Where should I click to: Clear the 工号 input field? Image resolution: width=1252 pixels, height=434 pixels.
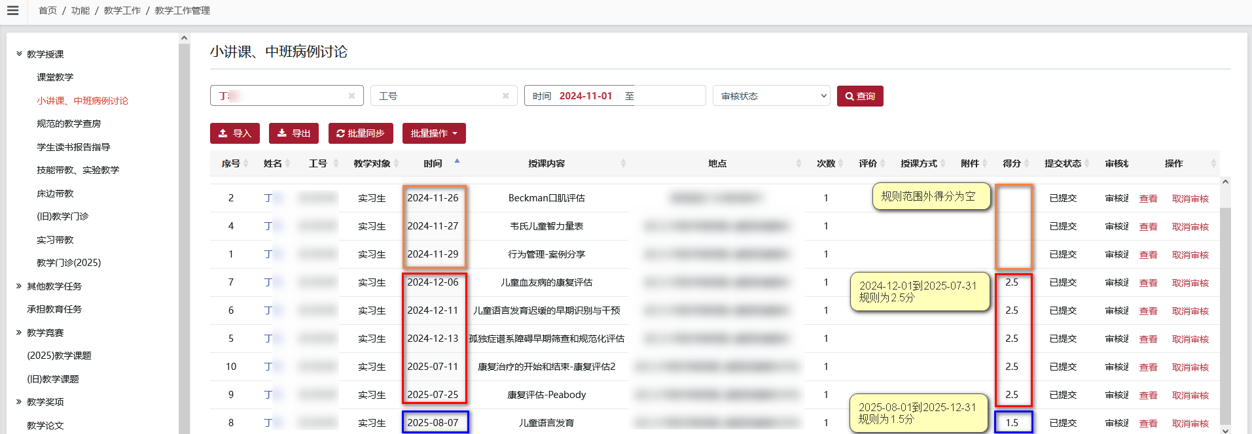tap(505, 95)
